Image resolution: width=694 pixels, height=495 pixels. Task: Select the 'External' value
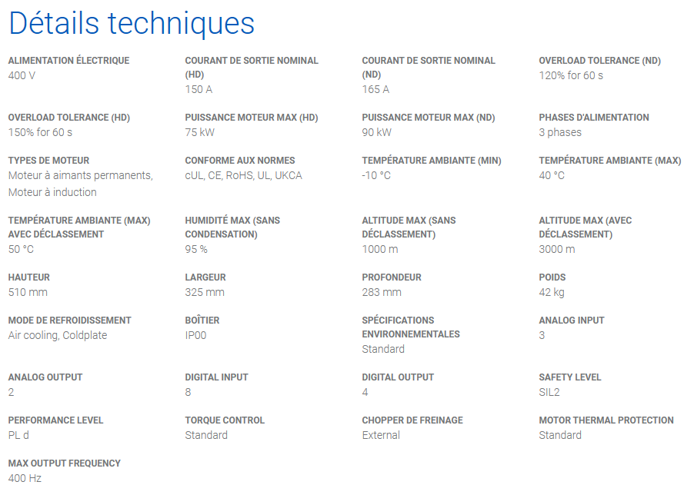coord(381,435)
